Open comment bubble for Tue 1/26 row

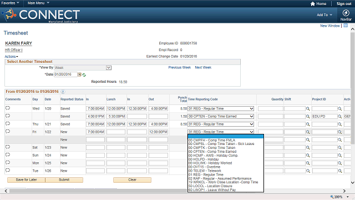click(x=8, y=171)
